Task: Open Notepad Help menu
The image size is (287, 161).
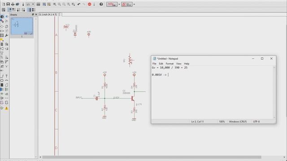Action: coord(187,64)
